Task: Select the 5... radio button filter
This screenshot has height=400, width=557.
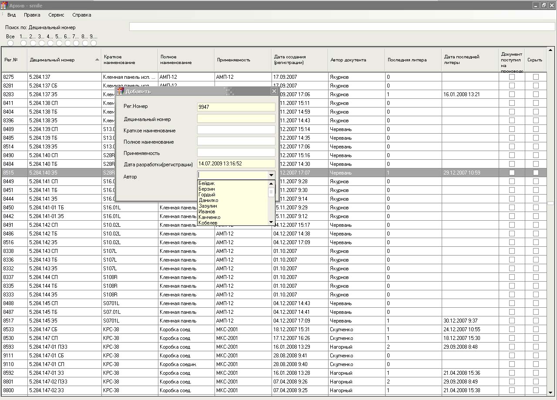Action: (59, 43)
